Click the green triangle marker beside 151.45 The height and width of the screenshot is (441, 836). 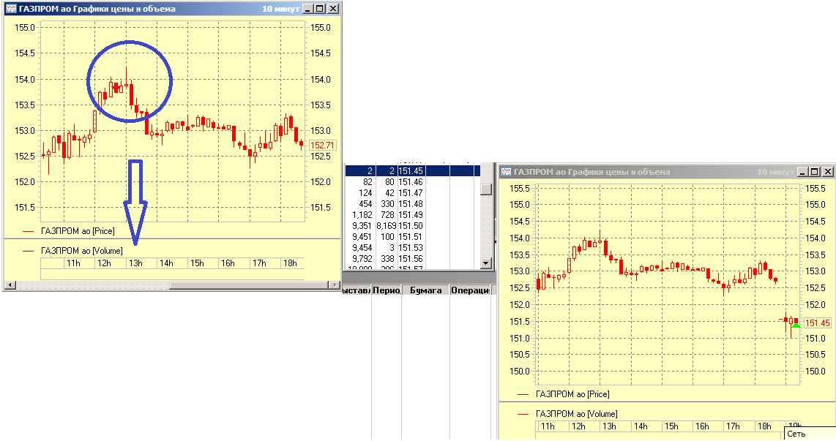[x=796, y=325]
